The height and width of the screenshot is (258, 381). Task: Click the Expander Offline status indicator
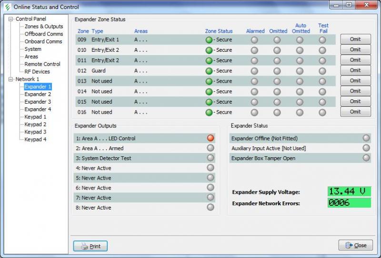click(x=366, y=138)
